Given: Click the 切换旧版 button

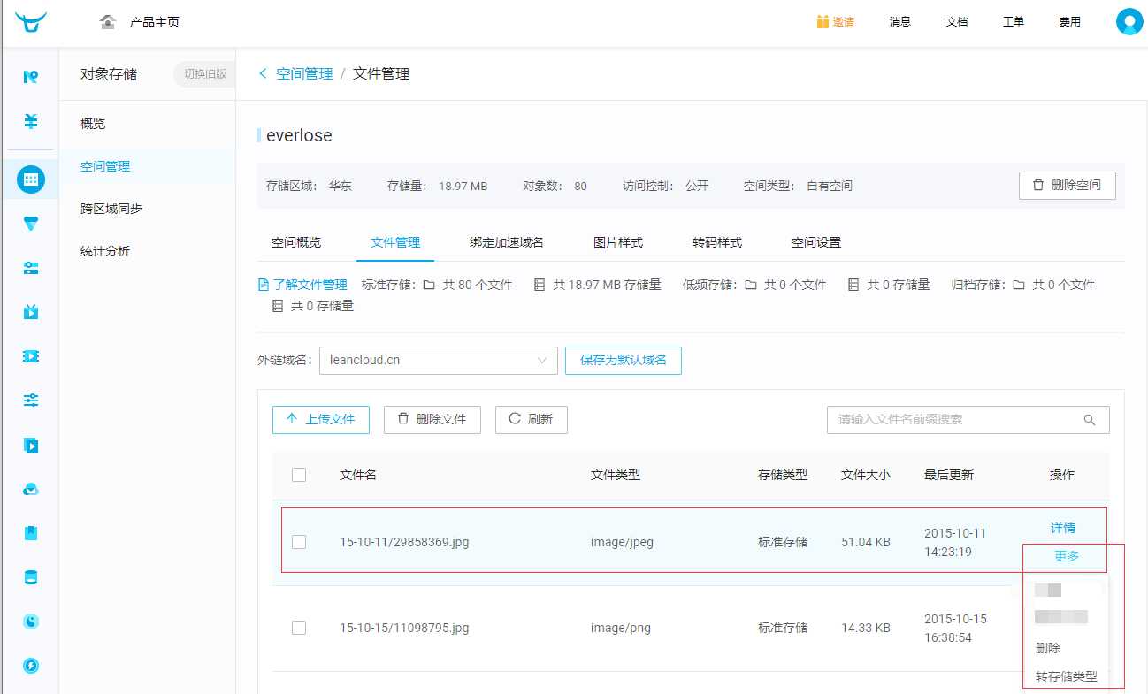Looking at the screenshot, I should [205, 74].
